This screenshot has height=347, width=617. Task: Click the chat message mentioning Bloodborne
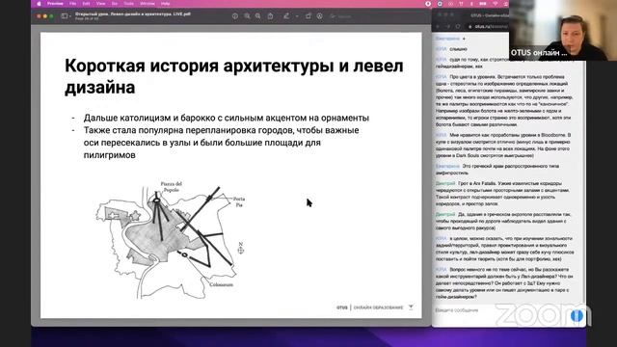[x=503, y=146]
